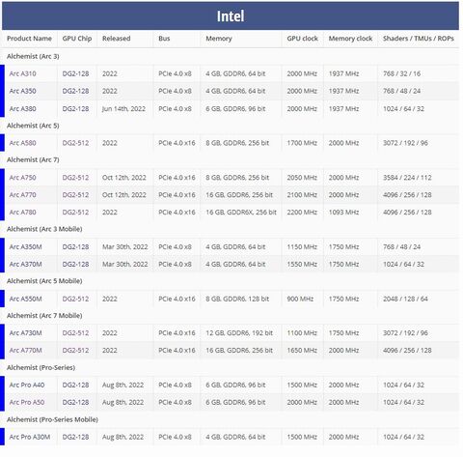Click the 1700 MHz GPU clock value
The image size is (463, 457).
point(302,143)
